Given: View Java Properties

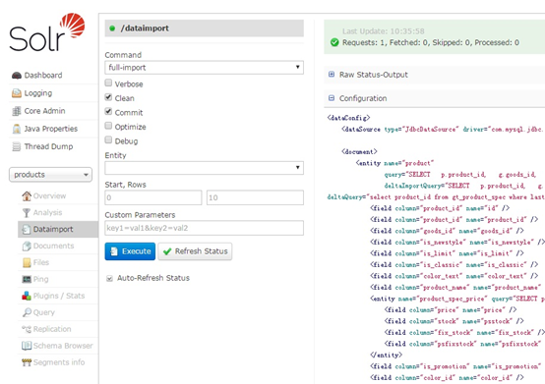Looking at the screenshot, I should point(51,129).
